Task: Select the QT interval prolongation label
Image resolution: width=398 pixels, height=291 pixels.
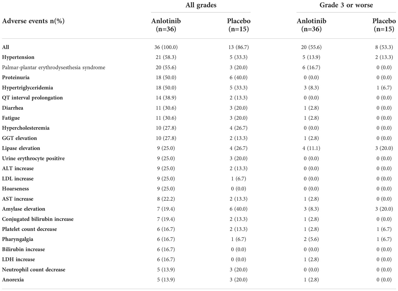Action: click(x=32, y=98)
